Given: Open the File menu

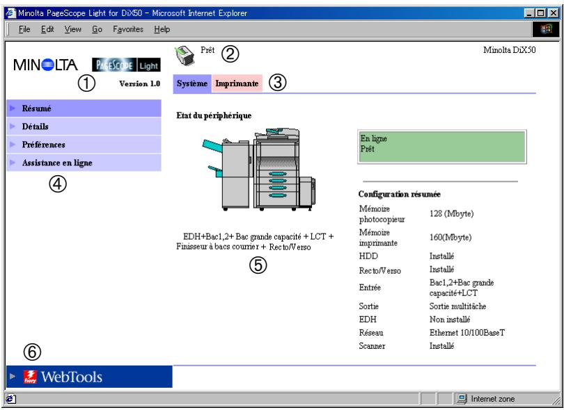Looking at the screenshot, I should coord(24,29).
